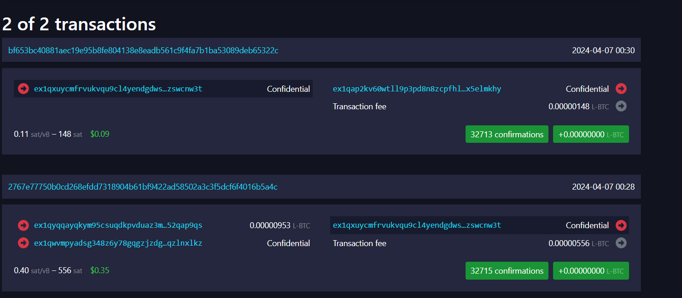Screen dimensions: 682x298
Task: Click gray arrow beside the 0.00000148 fee
Action: (x=621, y=106)
